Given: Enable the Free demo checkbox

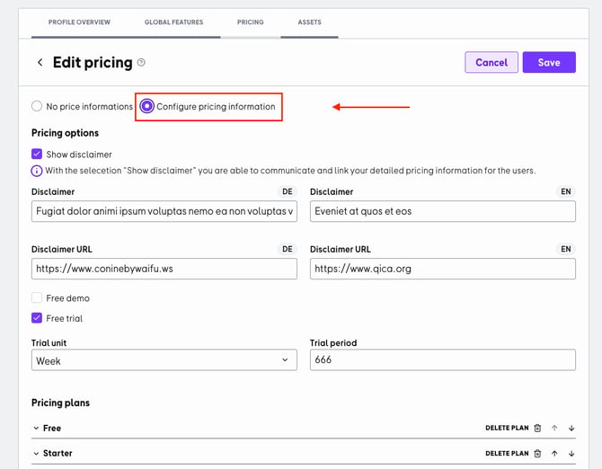Looking at the screenshot, I should [x=37, y=297].
